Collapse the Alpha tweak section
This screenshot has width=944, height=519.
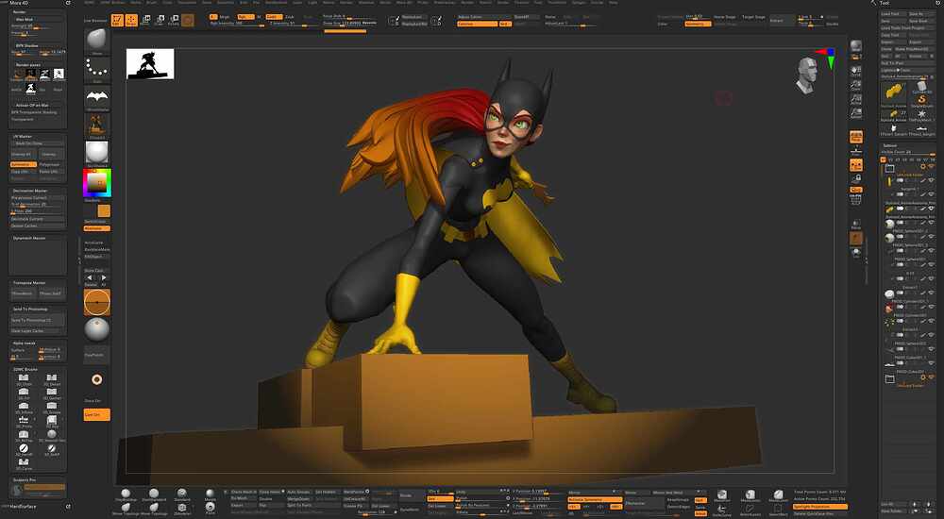(25, 343)
